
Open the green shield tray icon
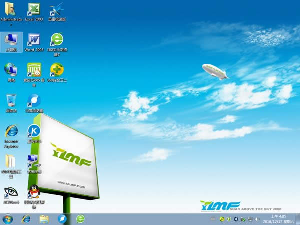coord(229,219)
